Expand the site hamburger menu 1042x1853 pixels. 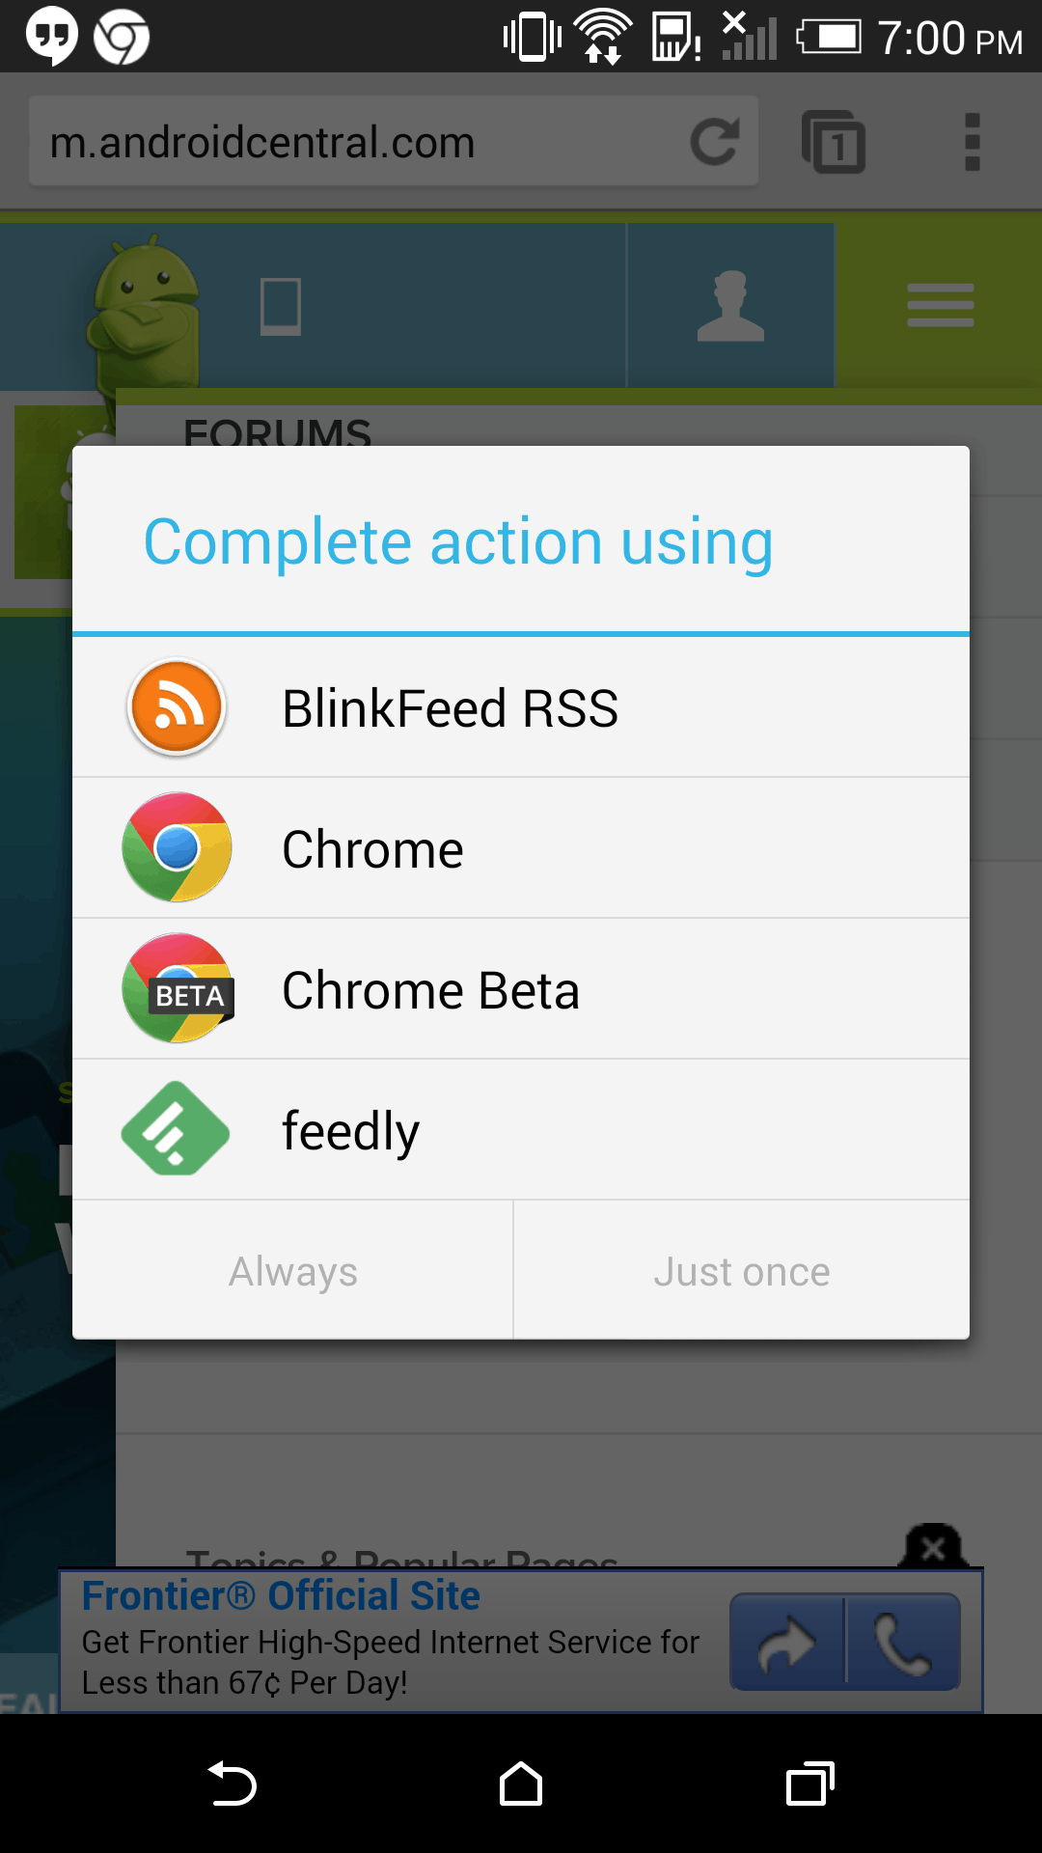point(940,305)
